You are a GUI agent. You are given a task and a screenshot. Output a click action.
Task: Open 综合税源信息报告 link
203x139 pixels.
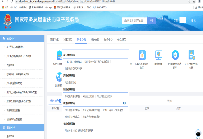pos(72,110)
